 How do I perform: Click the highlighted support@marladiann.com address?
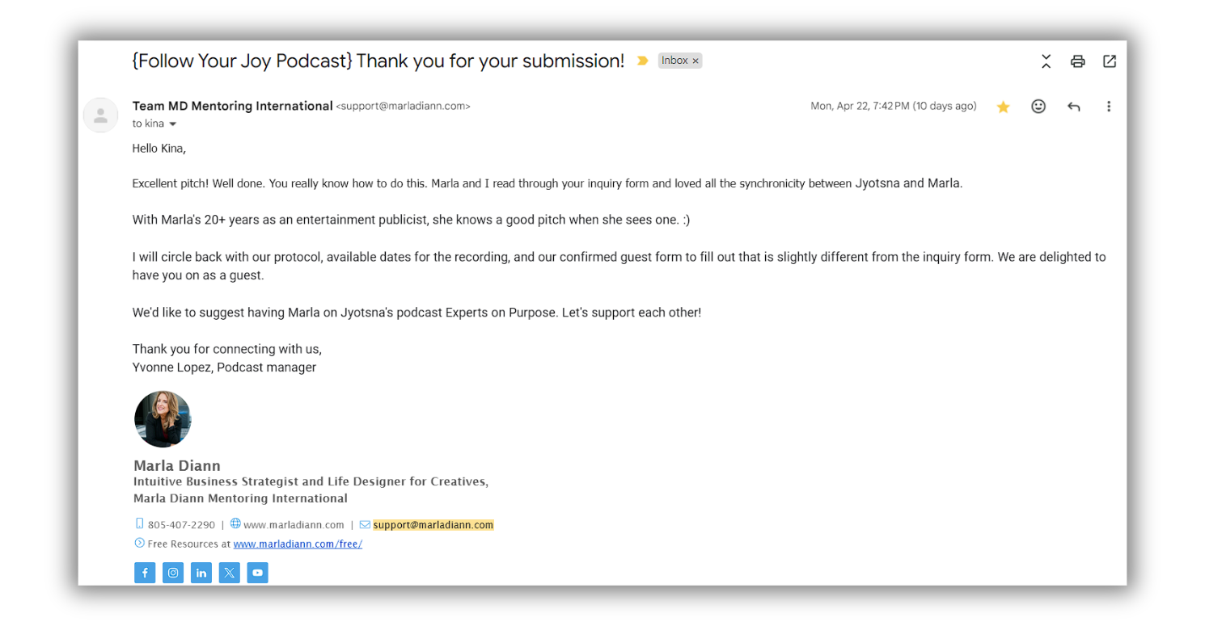point(433,525)
